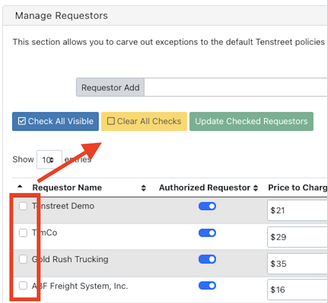Tick the ABF Freight System checkbox
Screen dimensions: 328x303
tap(23, 285)
